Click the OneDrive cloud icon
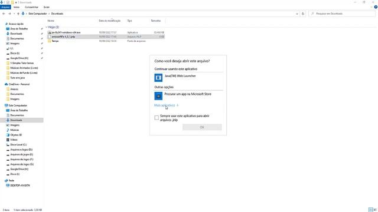Viewport: 378px width, 212px height. point(6,84)
